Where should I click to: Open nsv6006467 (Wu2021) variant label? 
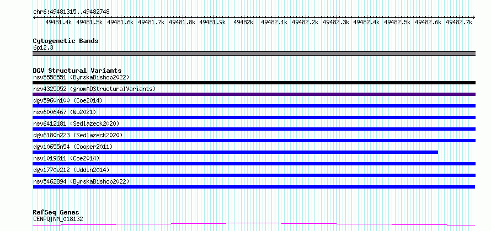pyautogui.click(x=65, y=112)
